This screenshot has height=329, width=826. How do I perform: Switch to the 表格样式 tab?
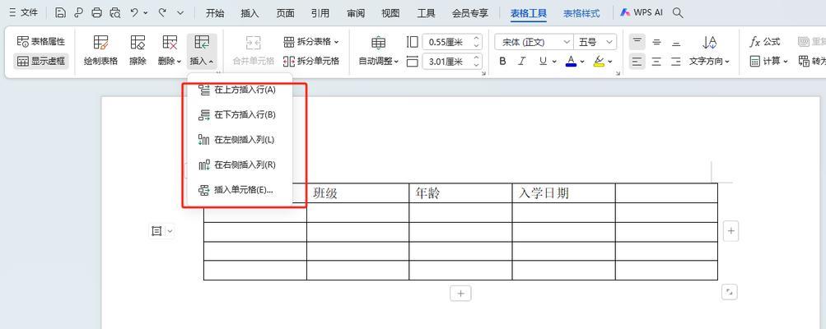581,14
